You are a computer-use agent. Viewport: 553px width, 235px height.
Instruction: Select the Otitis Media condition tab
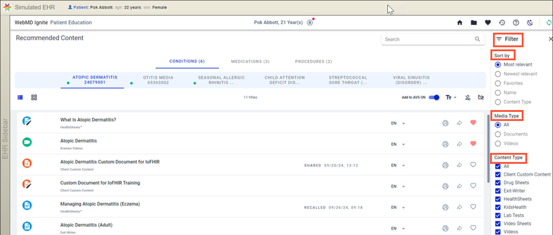click(x=158, y=80)
